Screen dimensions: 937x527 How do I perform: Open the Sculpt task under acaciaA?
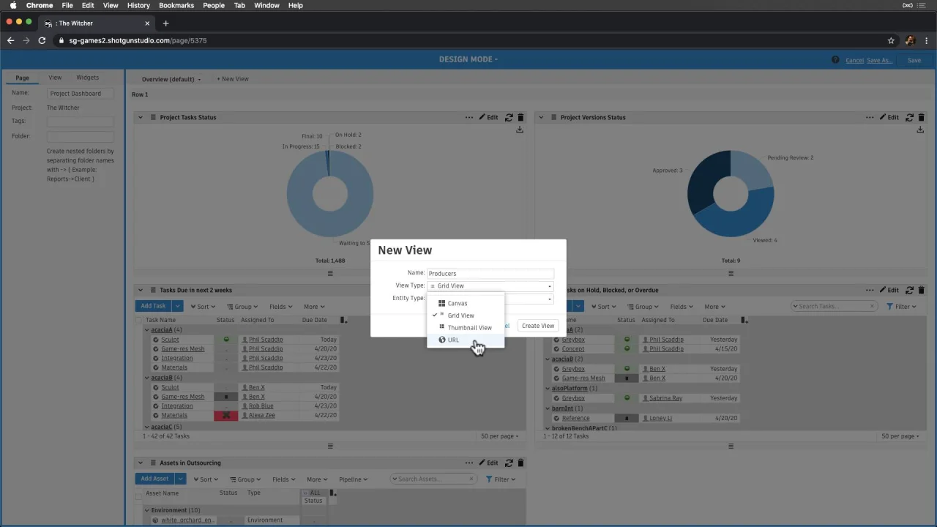tap(170, 340)
